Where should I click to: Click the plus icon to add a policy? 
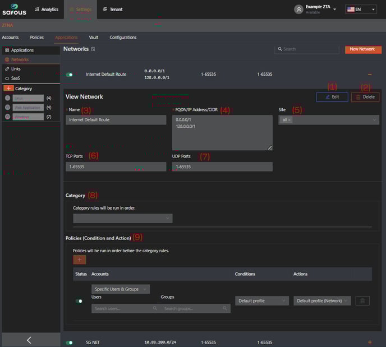click(x=80, y=260)
